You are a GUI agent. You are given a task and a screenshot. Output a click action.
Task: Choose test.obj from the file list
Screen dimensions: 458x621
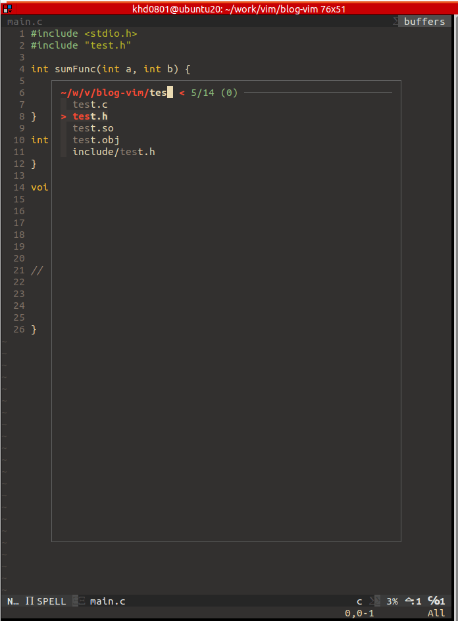(96, 139)
